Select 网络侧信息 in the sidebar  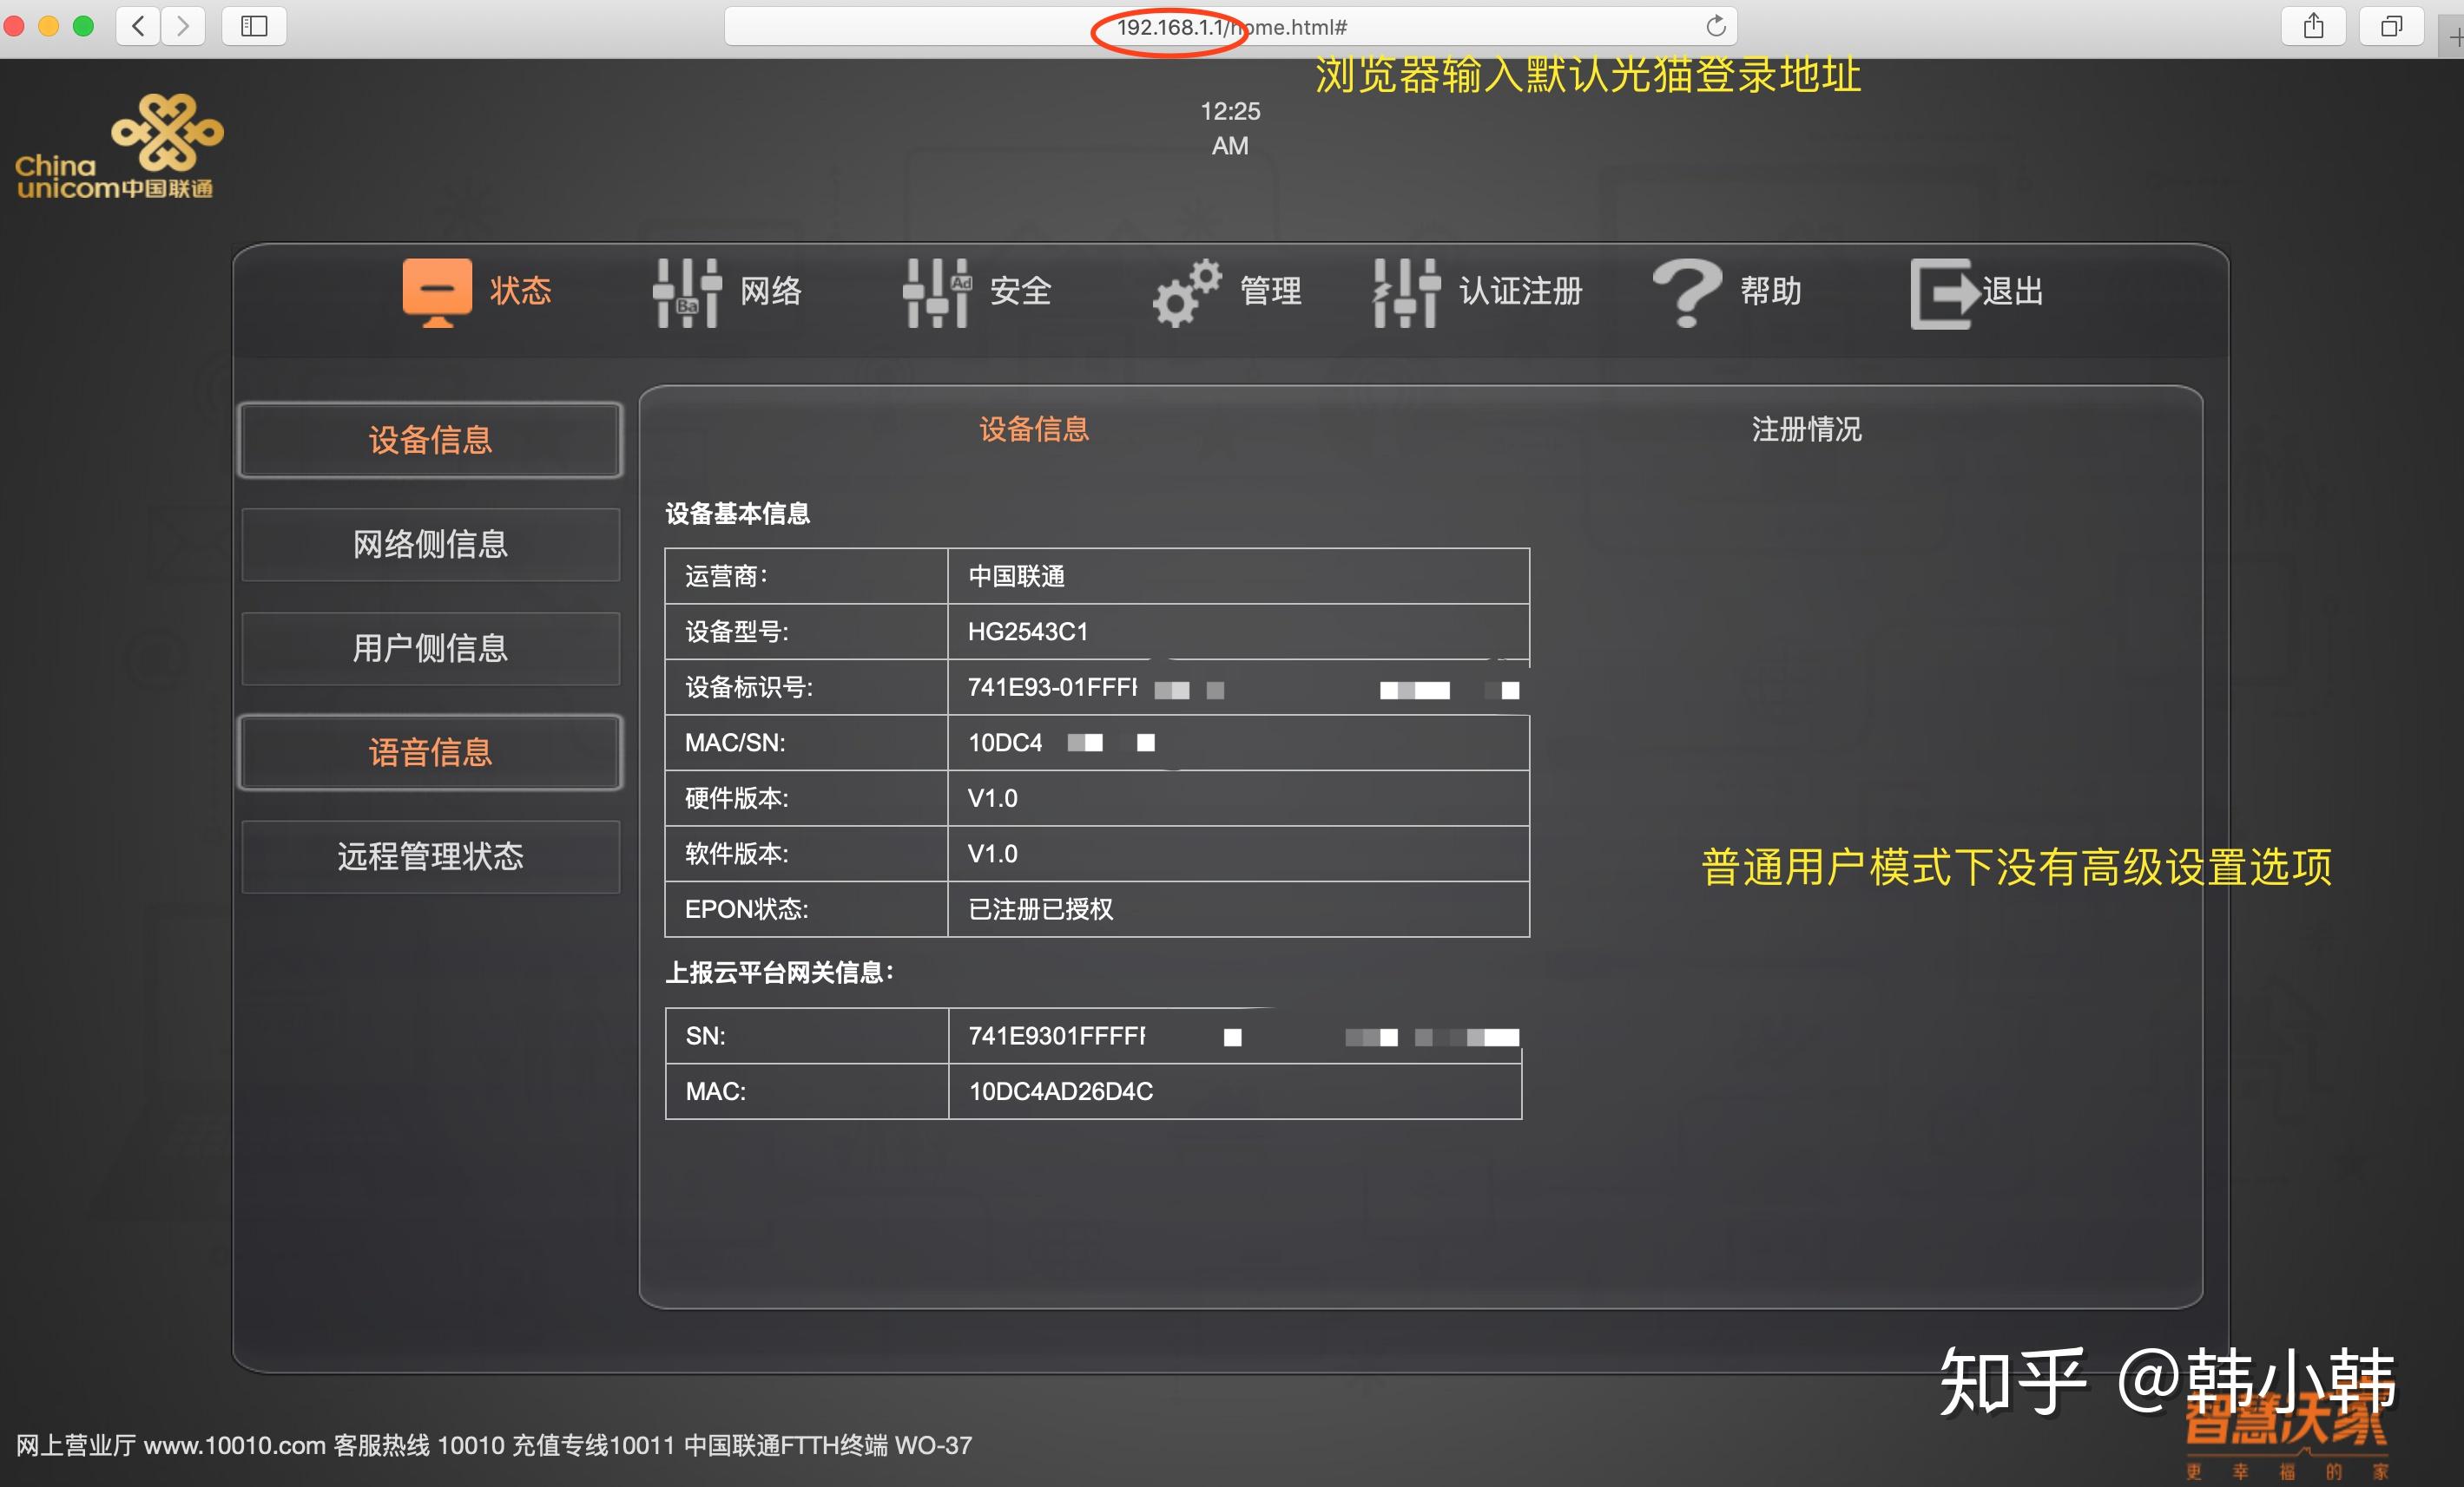pyautogui.click(x=430, y=544)
